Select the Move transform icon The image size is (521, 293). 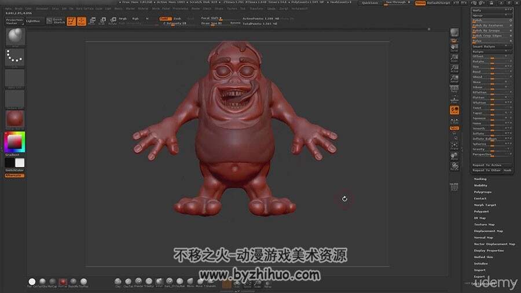(x=93, y=21)
